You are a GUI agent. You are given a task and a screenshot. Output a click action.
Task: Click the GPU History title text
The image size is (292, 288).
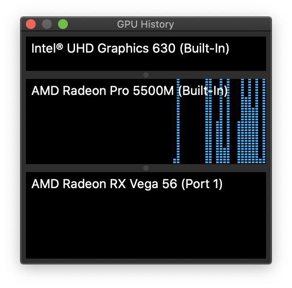pos(146,25)
